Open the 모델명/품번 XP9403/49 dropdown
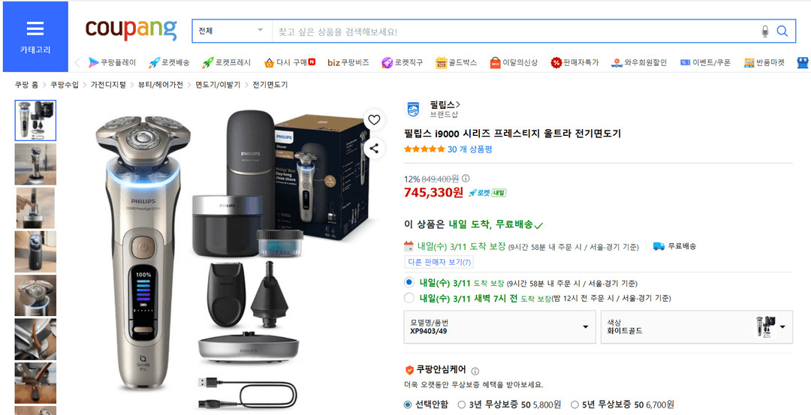Screen dimensions: 811x415 499,326
